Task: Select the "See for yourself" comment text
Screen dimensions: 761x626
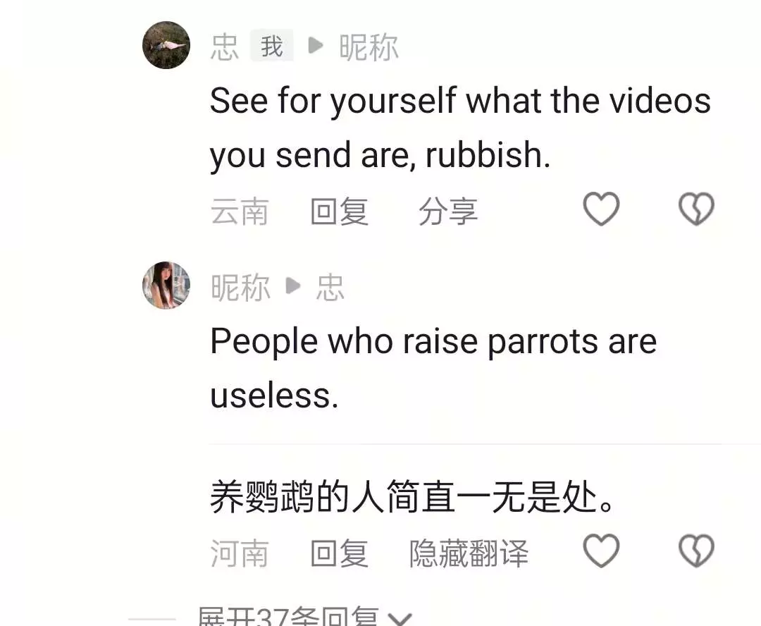Action: click(460, 128)
